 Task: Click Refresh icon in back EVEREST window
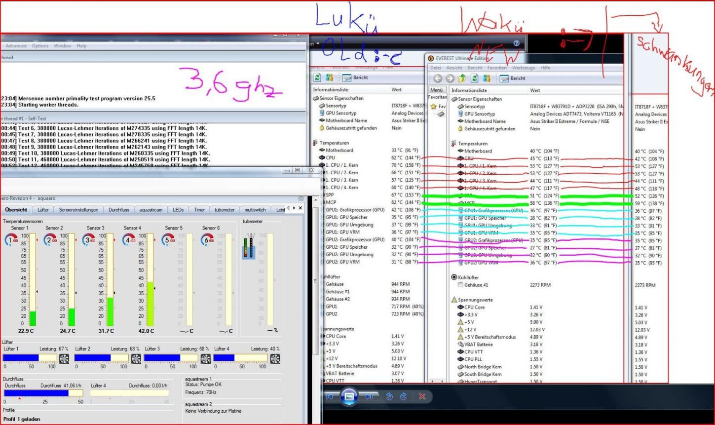(317, 77)
